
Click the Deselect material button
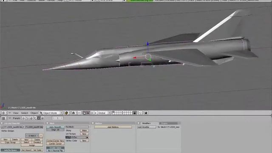point(37,142)
